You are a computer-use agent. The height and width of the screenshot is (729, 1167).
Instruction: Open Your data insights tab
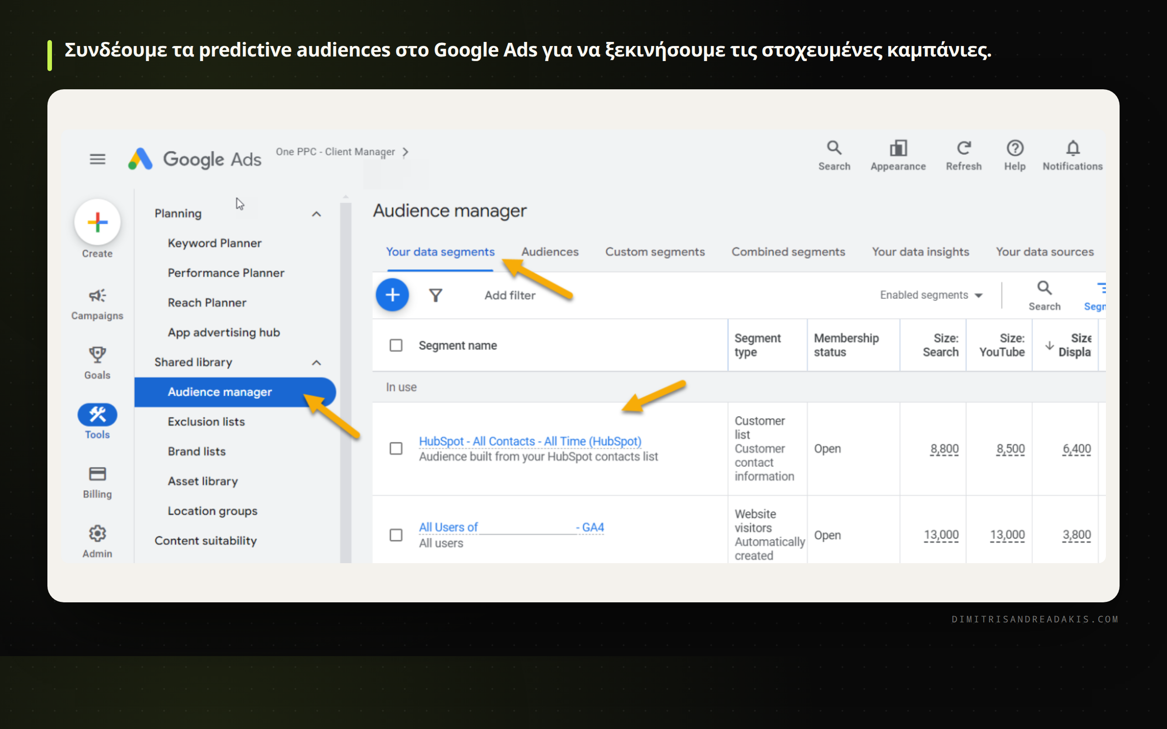point(920,252)
